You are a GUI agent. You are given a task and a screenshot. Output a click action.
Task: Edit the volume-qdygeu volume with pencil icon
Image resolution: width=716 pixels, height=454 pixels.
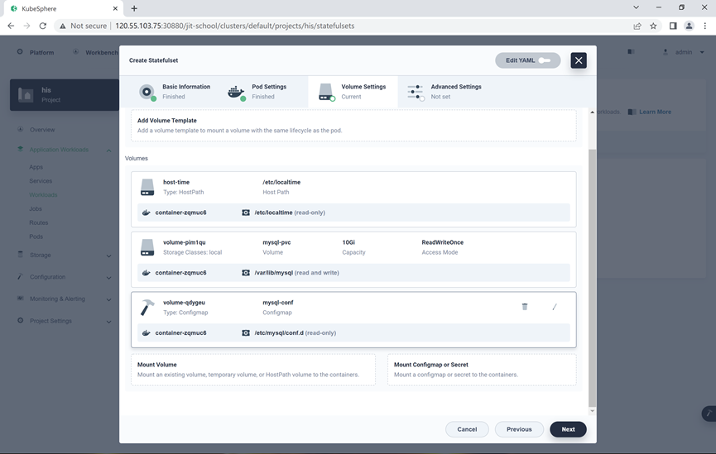[555, 307]
